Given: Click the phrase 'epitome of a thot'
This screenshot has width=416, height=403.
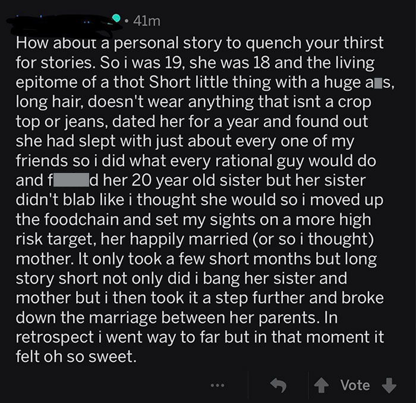Looking at the screenshot, I should click(80, 82).
